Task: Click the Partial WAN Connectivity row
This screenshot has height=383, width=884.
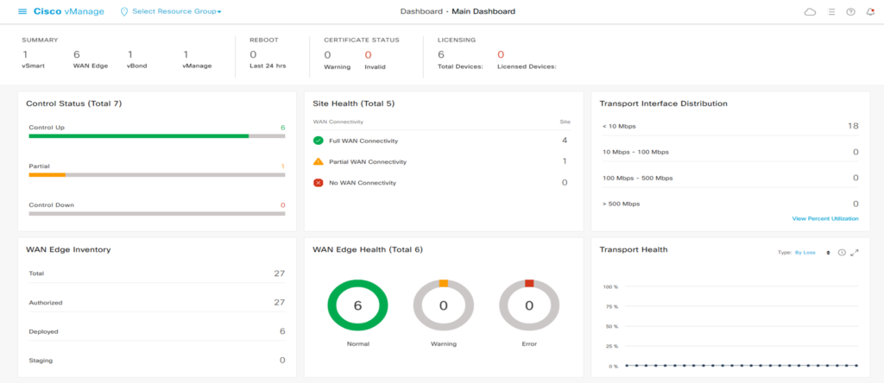Action: coord(440,161)
